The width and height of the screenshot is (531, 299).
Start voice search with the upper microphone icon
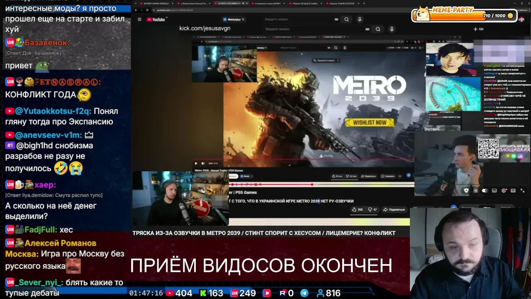point(360,20)
